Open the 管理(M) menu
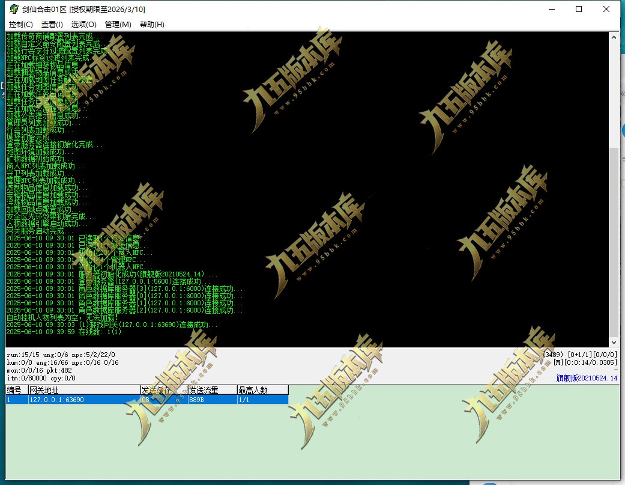 point(118,24)
